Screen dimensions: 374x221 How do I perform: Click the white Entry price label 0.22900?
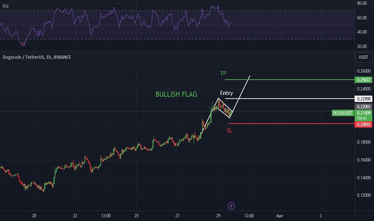coord(364,99)
